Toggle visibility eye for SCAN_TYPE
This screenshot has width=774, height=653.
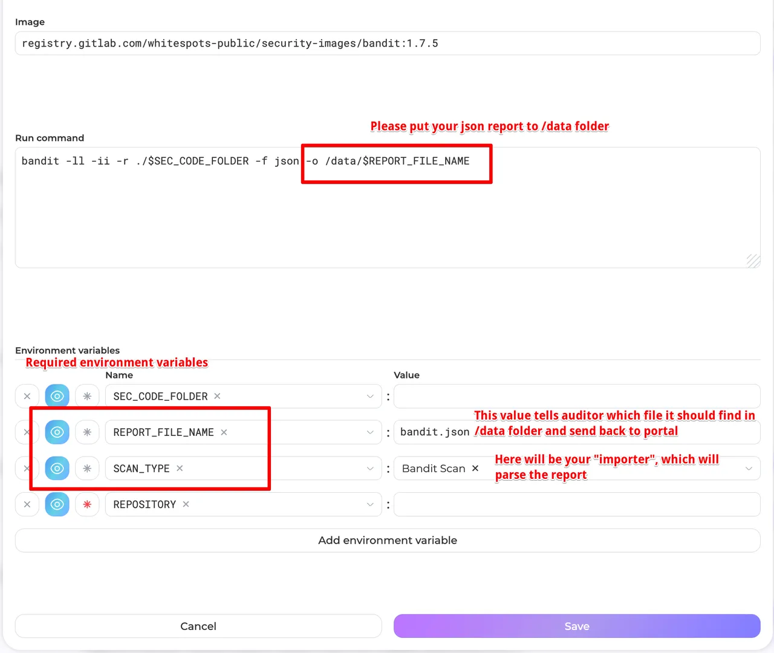click(x=57, y=469)
